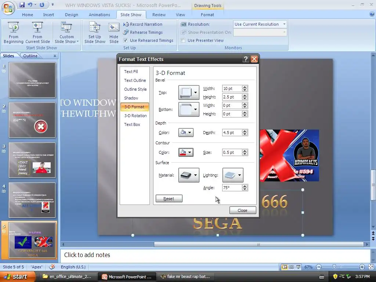Start slide show From Beginning

14,33
